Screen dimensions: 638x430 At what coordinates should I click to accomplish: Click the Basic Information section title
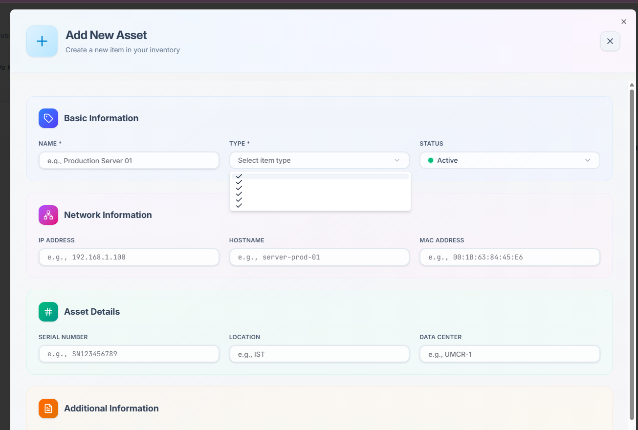pos(101,118)
